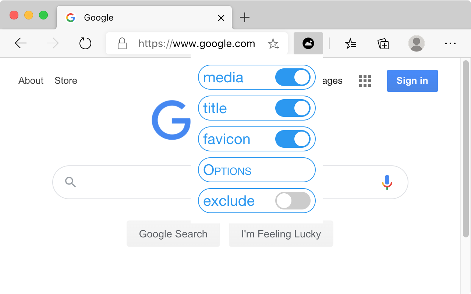Image resolution: width=471 pixels, height=294 pixels.
Task: Toggle the title switch
Action: tap(293, 108)
